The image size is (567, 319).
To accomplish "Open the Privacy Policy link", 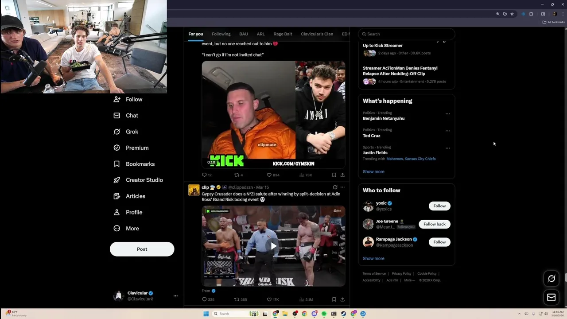I will point(401,273).
